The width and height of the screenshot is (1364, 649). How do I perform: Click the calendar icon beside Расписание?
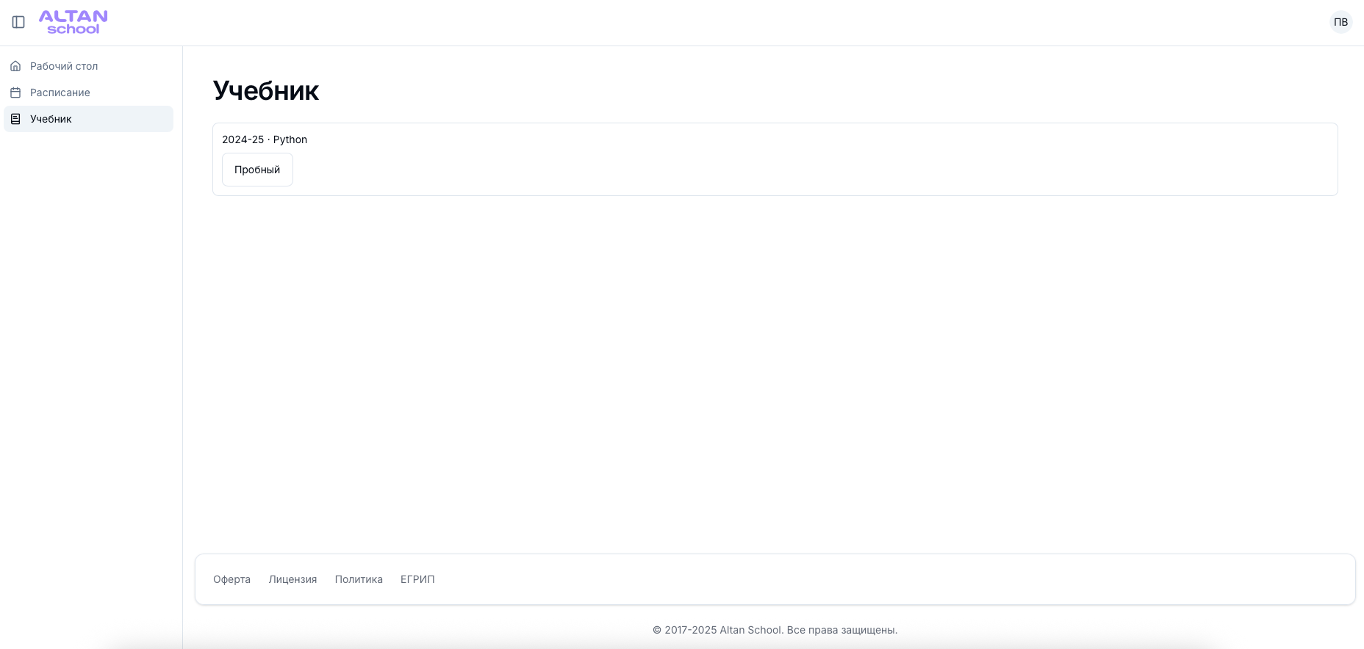(x=15, y=93)
